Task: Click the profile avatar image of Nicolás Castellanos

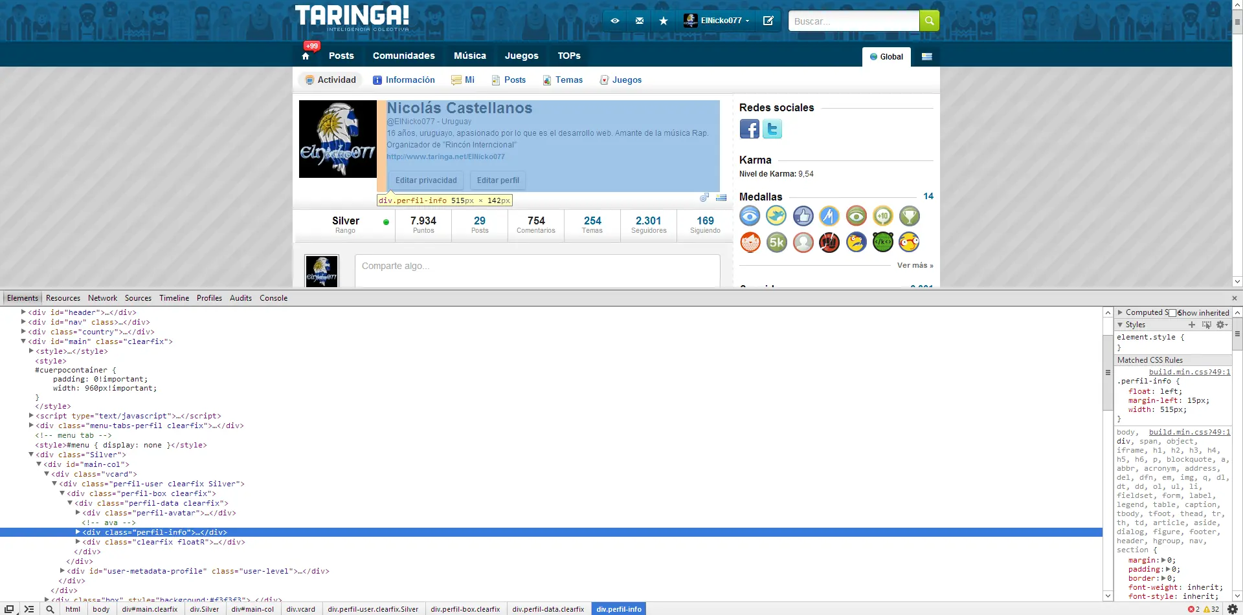Action: click(x=337, y=139)
